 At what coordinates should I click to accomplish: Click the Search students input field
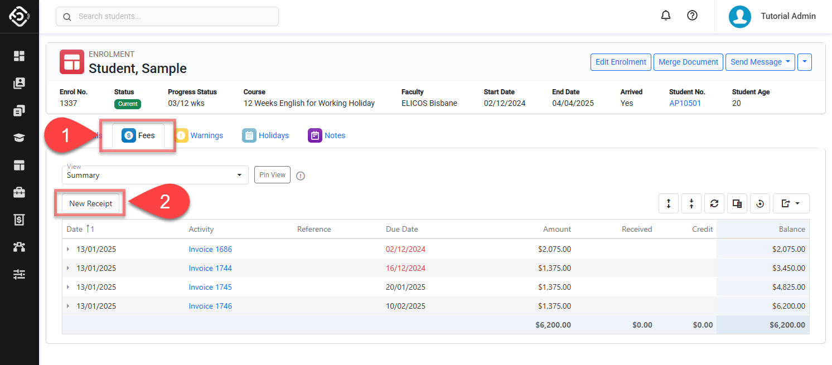click(x=167, y=17)
